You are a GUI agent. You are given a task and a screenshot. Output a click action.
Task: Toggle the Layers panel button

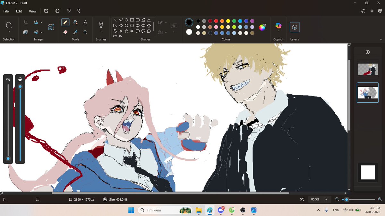click(295, 27)
